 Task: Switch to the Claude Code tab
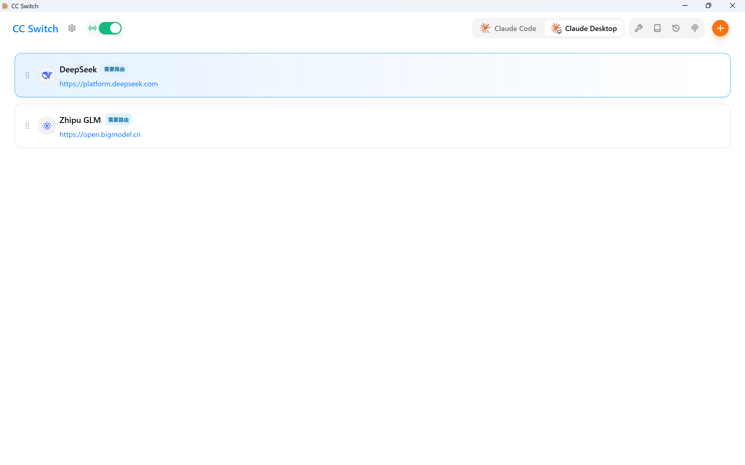(x=508, y=28)
